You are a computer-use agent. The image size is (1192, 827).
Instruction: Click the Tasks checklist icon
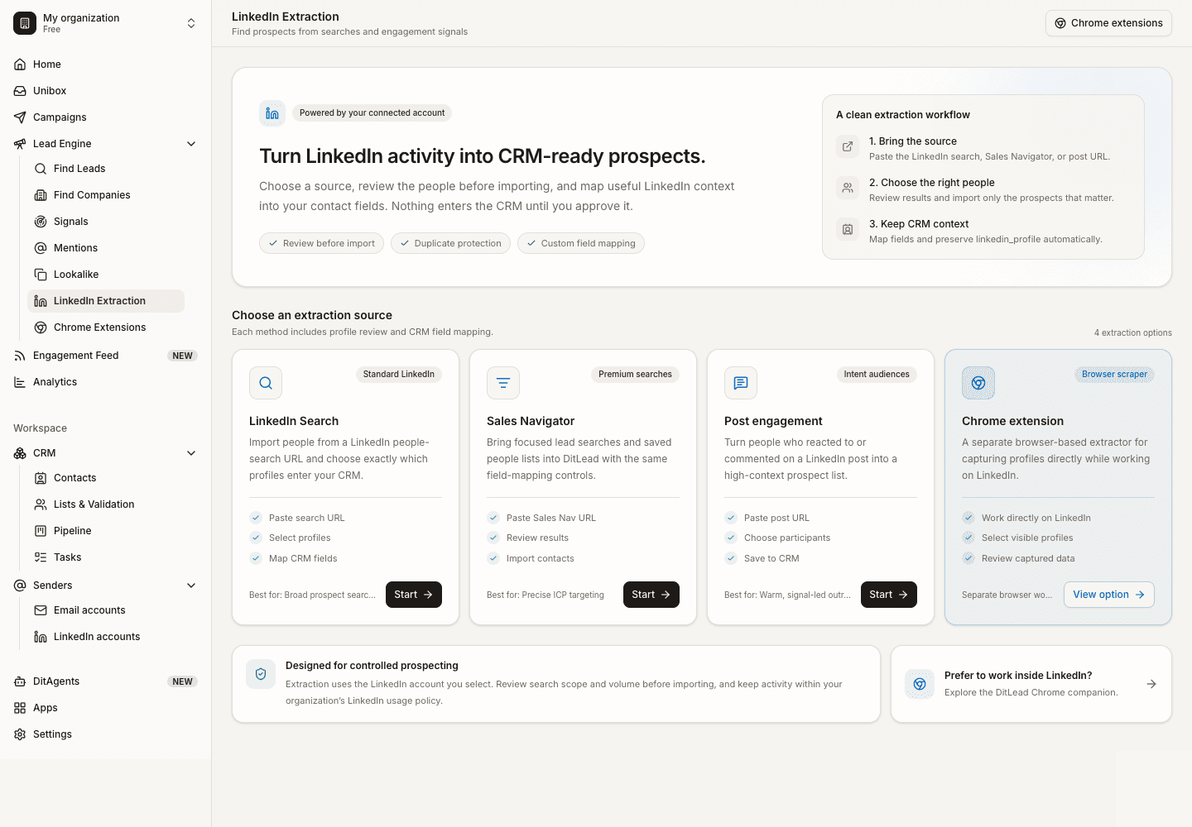(41, 557)
